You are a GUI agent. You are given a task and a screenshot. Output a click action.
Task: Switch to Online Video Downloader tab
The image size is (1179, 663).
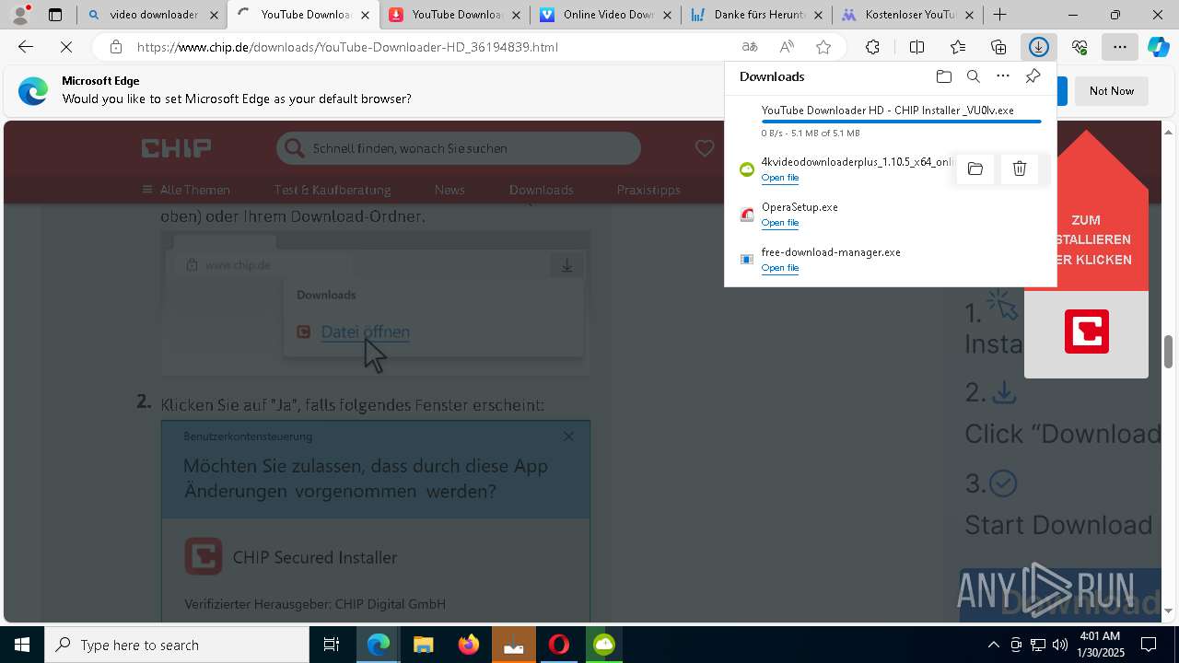click(605, 15)
